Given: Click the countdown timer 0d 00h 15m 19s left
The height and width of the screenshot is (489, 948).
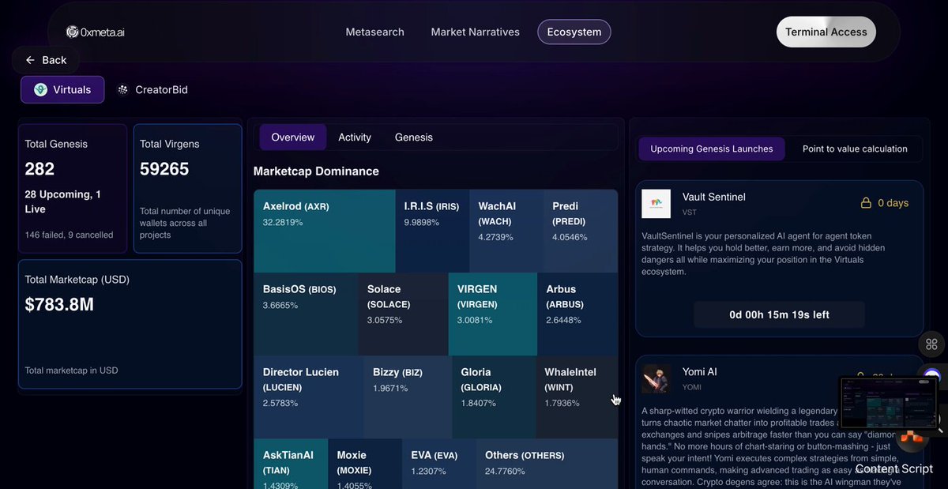Looking at the screenshot, I should [779, 314].
